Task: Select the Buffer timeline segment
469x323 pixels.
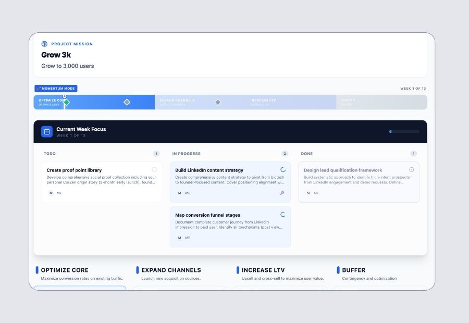Action: point(381,102)
